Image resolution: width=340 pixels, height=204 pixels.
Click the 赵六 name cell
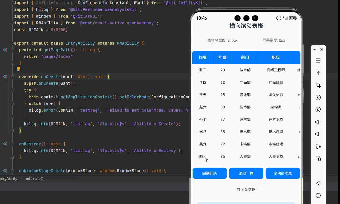203,107
